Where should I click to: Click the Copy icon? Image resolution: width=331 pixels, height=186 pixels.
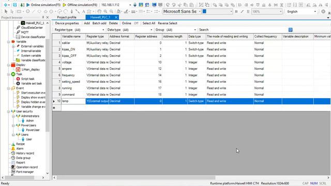186,5
